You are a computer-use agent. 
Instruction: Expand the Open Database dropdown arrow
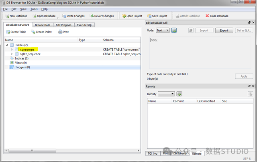click(58, 18)
